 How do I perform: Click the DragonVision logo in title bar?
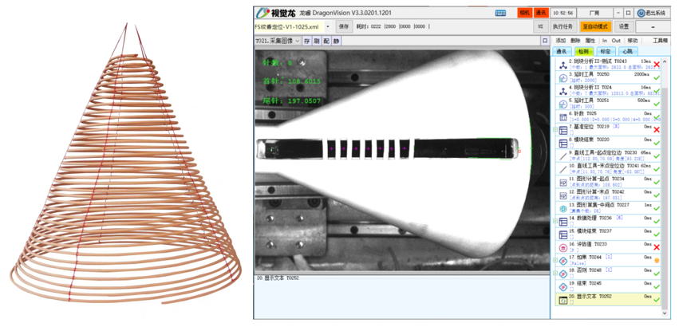click(x=262, y=13)
